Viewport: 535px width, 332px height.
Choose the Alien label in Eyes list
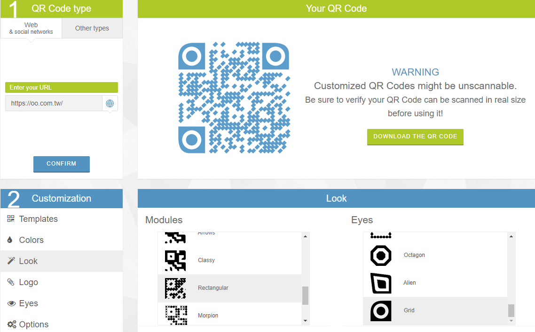(x=410, y=283)
